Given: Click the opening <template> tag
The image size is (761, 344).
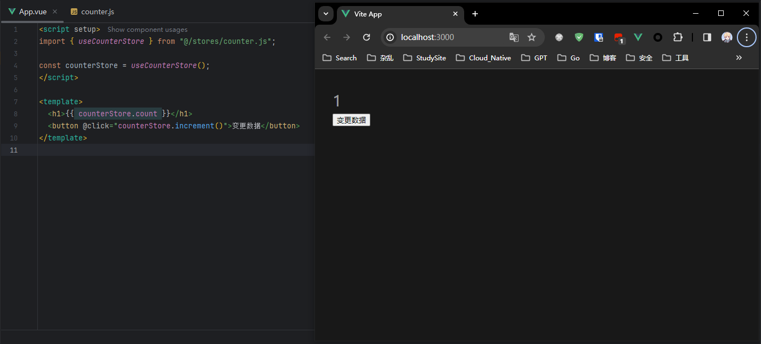Looking at the screenshot, I should coord(61,101).
